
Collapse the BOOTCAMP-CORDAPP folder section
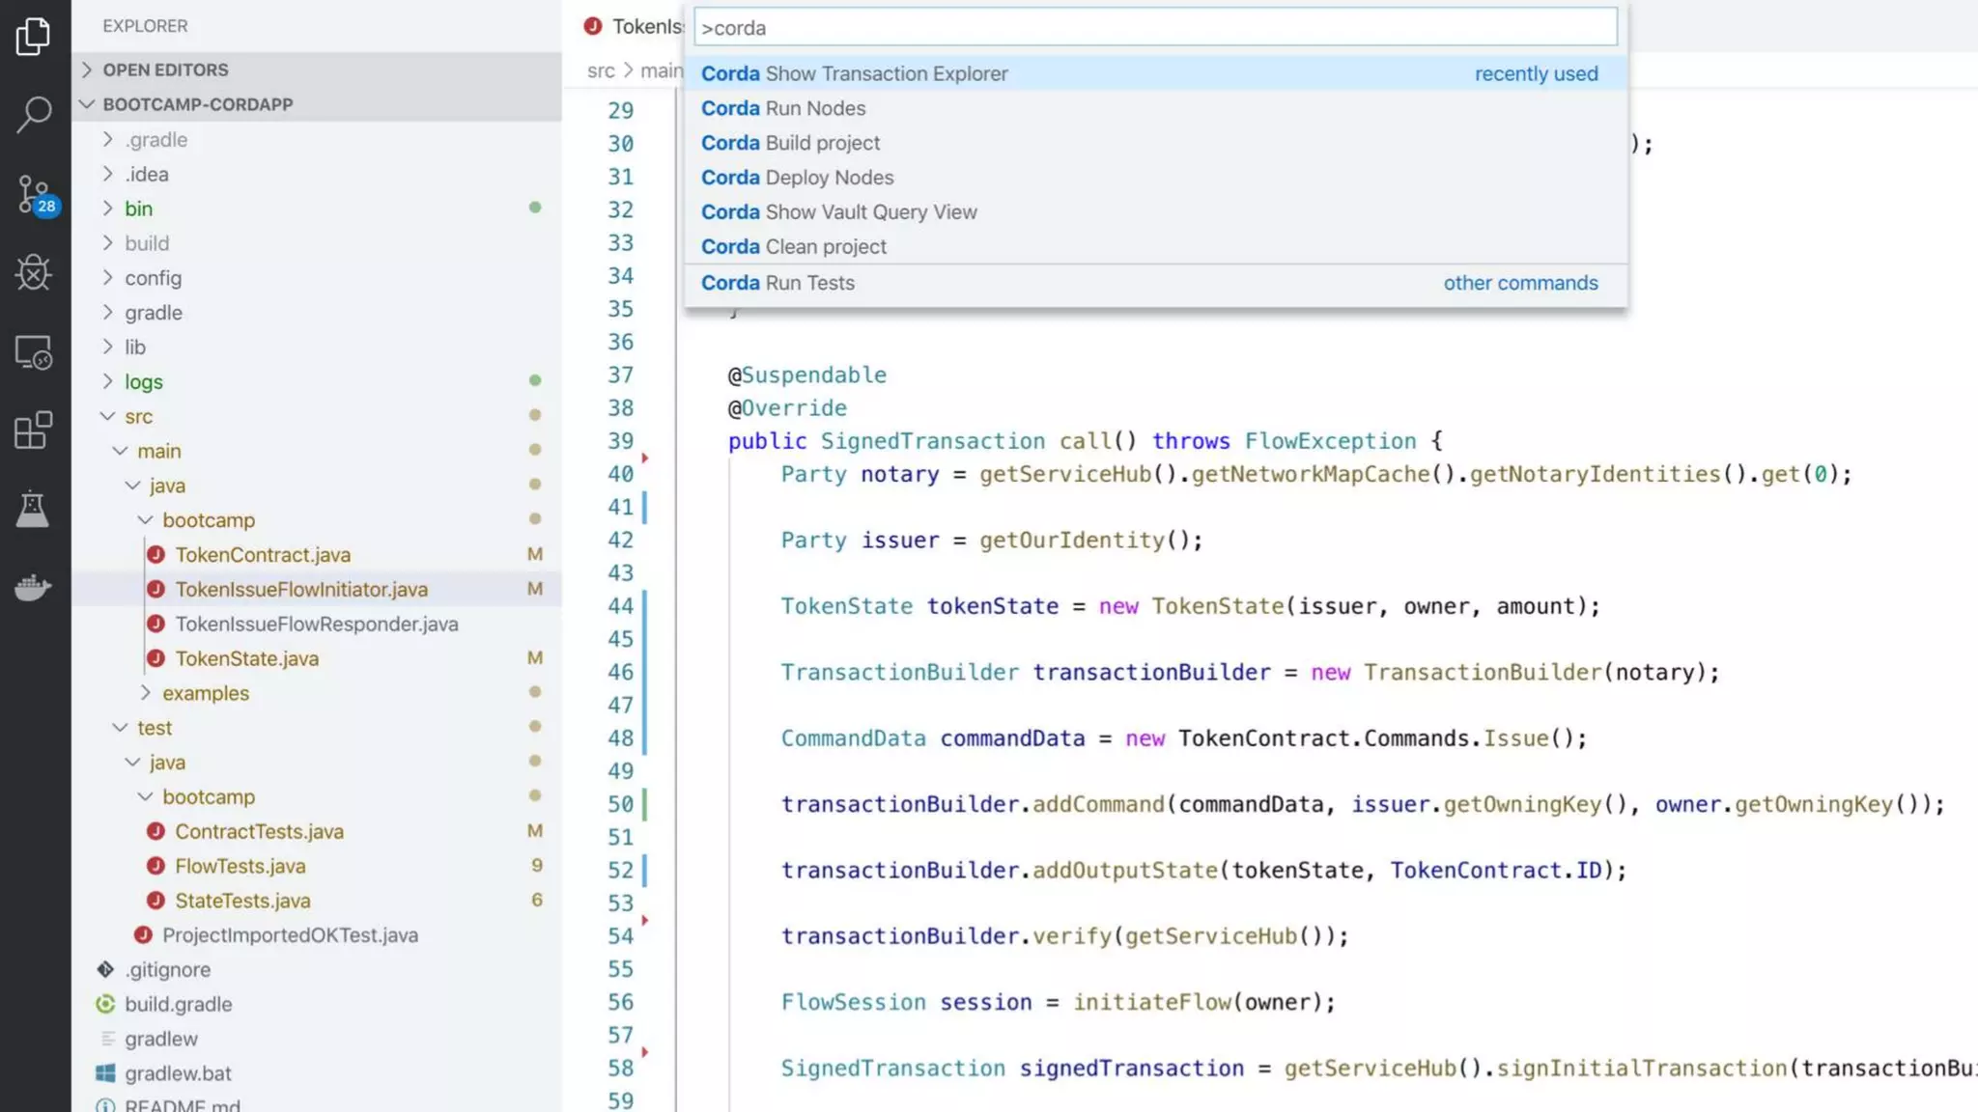point(197,104)
